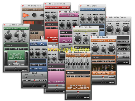Screen dimensions: 135x101
Task: Select preset P1 in LC-2 Level Control
Action: pos(12,49)
